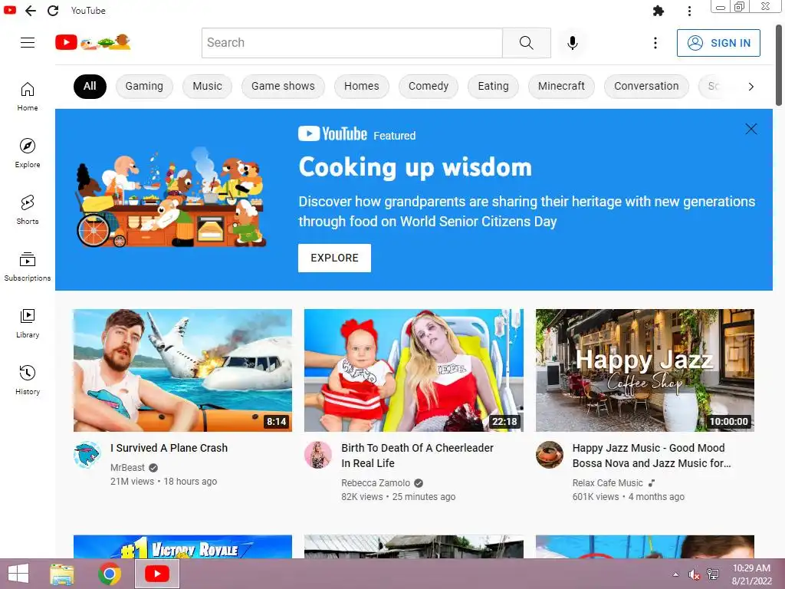Click the title I Survived A Plane Crash
785x589 pixels.
169,448
